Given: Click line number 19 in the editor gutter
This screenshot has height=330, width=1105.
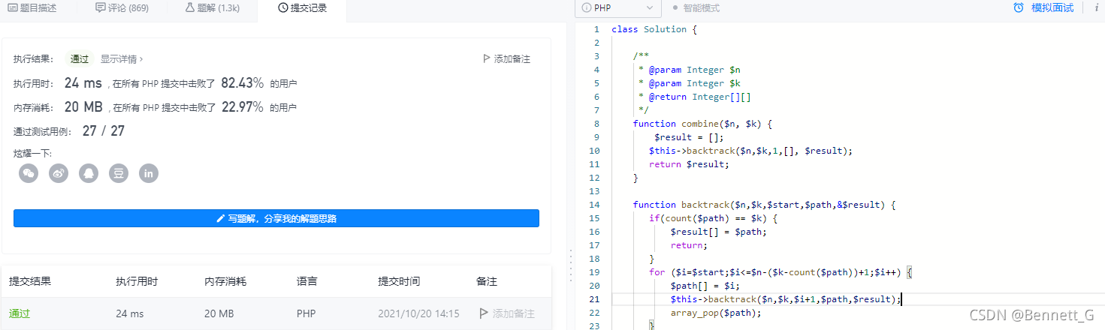Looking at the screenshot, I should click(x=594, y=272).
